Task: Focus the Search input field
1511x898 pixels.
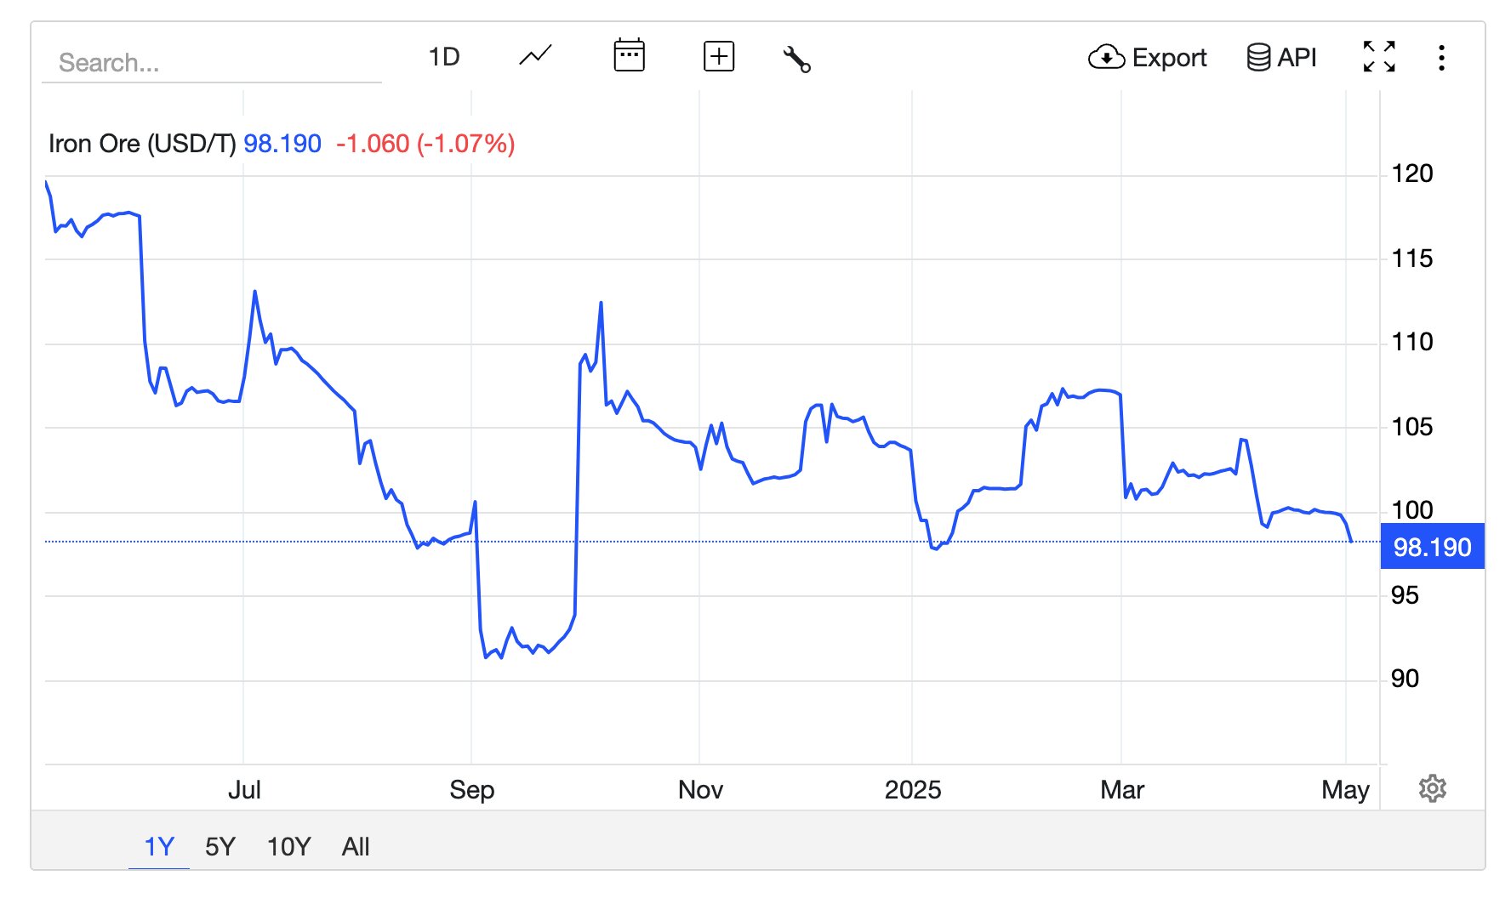Action: click(x=211, y=63)
